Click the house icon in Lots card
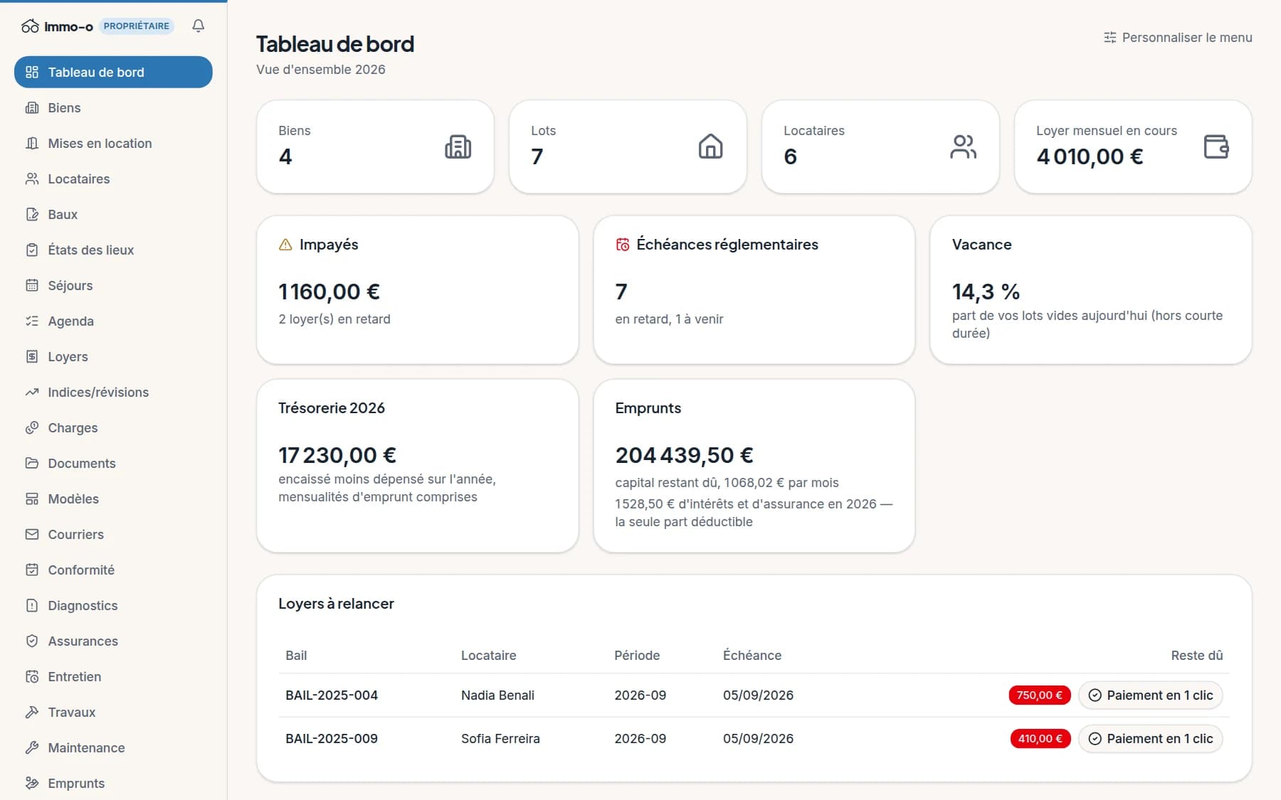 [710, 146]
